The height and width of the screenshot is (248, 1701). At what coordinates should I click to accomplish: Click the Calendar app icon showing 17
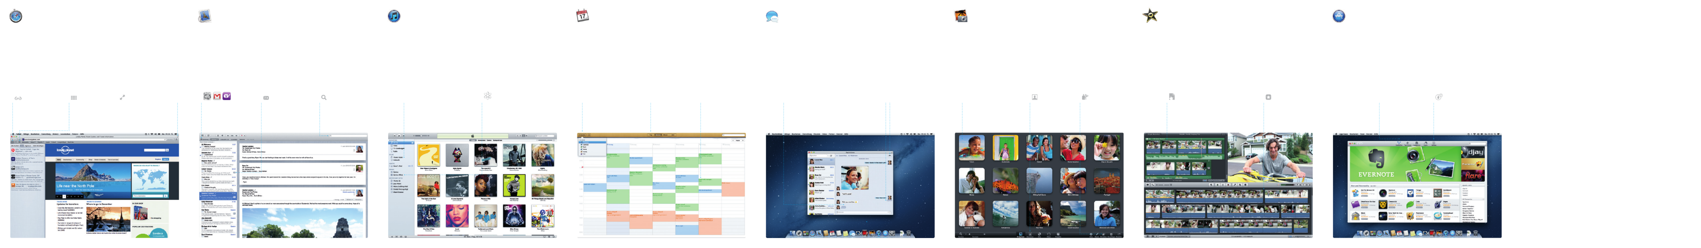582,15
